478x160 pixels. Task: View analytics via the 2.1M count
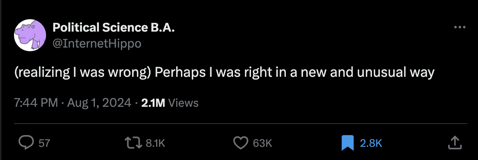coord(153,103)
